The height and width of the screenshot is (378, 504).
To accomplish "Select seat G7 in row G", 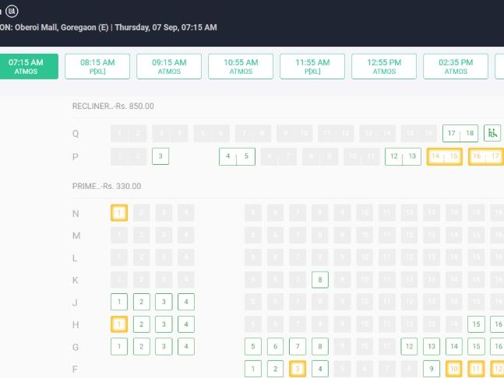I will click(298, 346).
